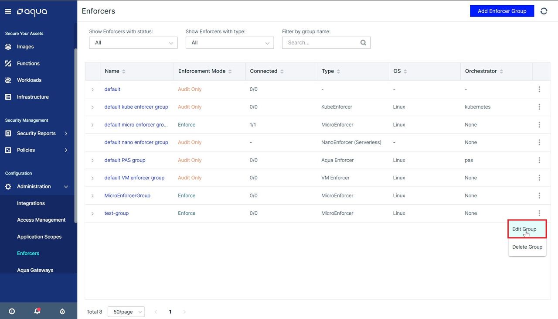This screenshot has width=558, height=319.
Task: Open Application Scopes page
Action: tap(39, 237)
